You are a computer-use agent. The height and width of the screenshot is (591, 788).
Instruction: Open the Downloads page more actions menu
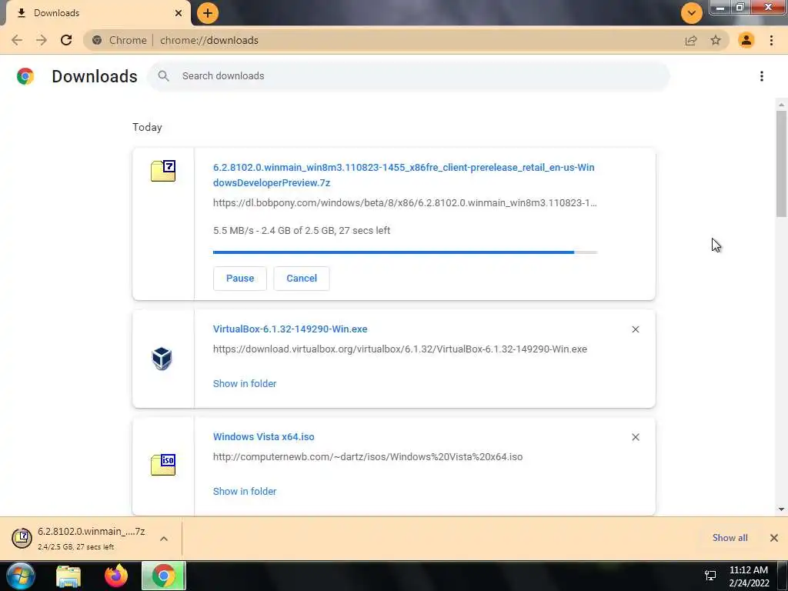762,76
